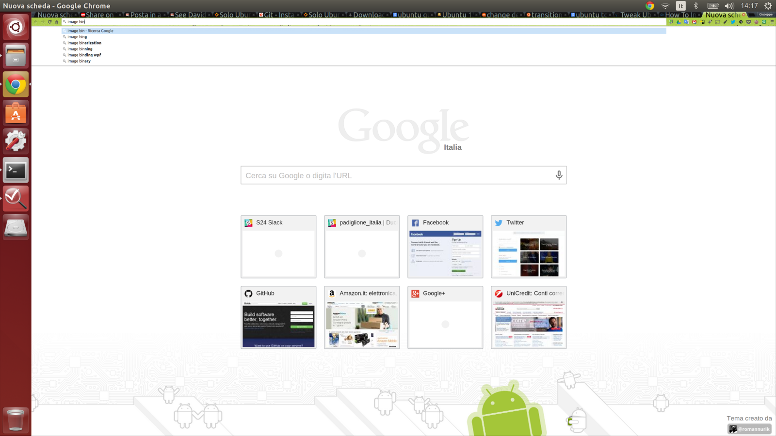This screenshot has height=436, width=776.
Task: Go to the browser home page
Action: [x=57, y=22]
